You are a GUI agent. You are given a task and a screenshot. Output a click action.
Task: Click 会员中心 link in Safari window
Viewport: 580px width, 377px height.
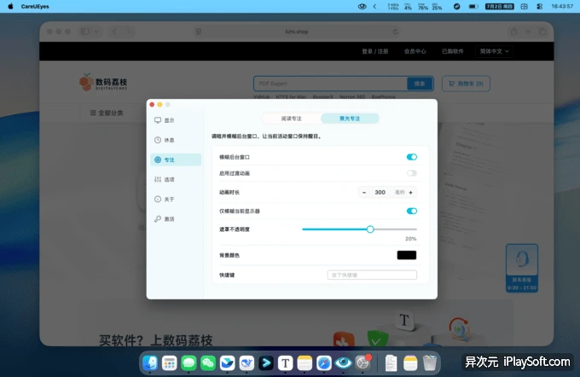tap(415, 51)
